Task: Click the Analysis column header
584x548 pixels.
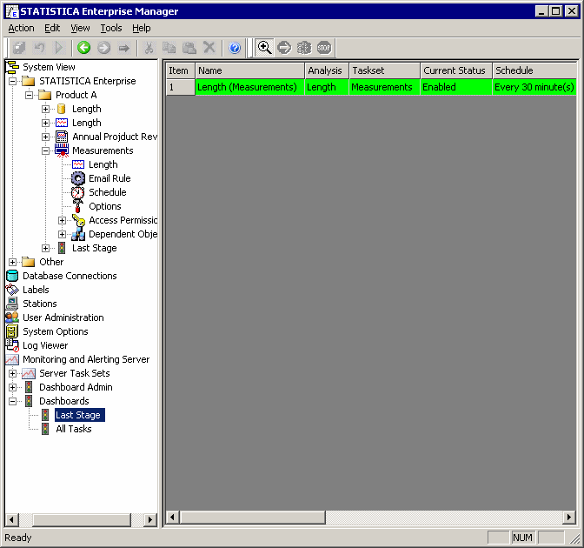Action: coord(327,70)
